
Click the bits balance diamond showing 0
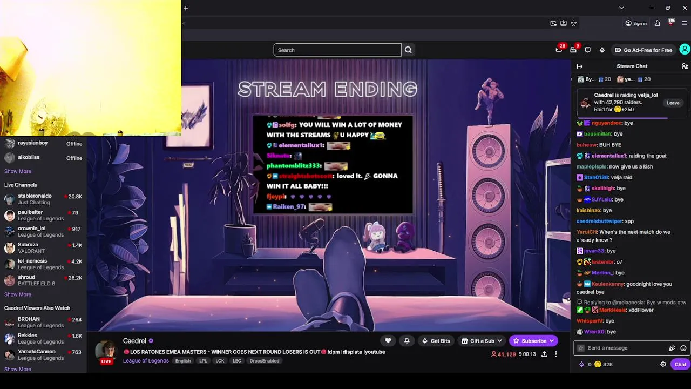click(x=585, y=365)
